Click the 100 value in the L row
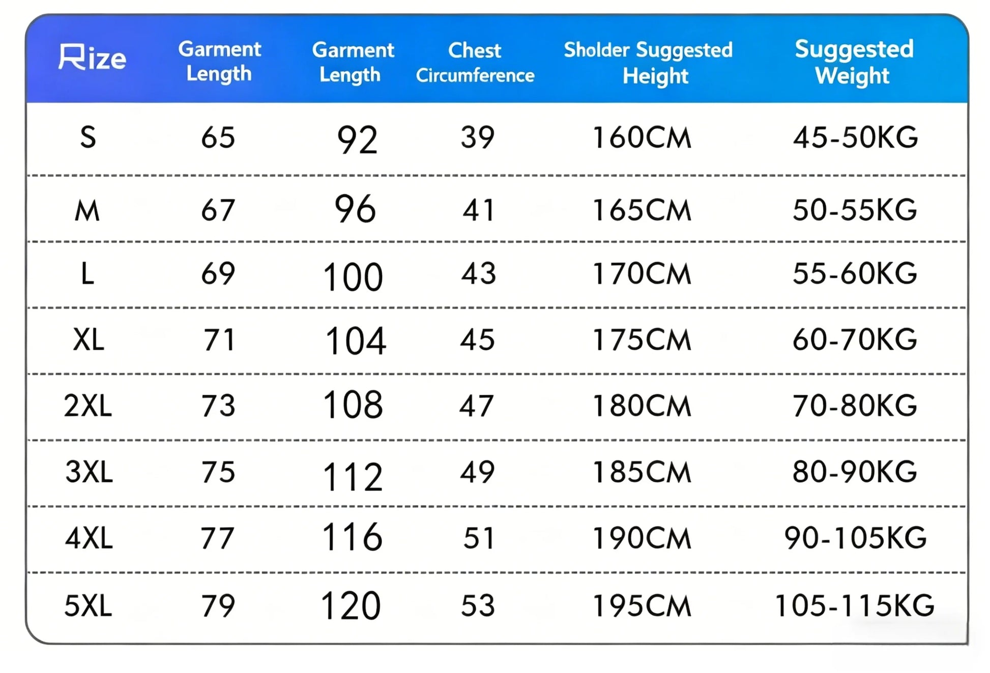 click(x=353, y=277)
